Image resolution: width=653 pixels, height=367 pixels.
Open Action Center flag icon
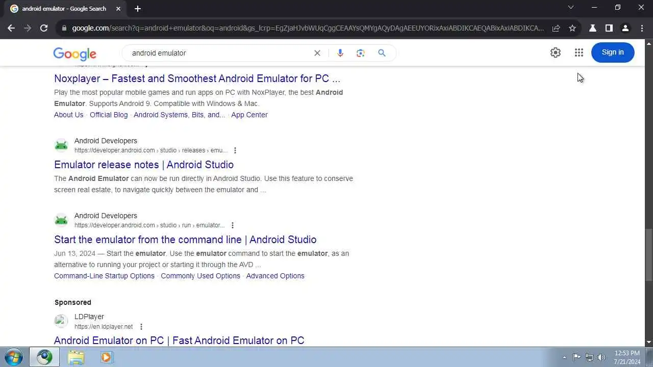(576, 357)
